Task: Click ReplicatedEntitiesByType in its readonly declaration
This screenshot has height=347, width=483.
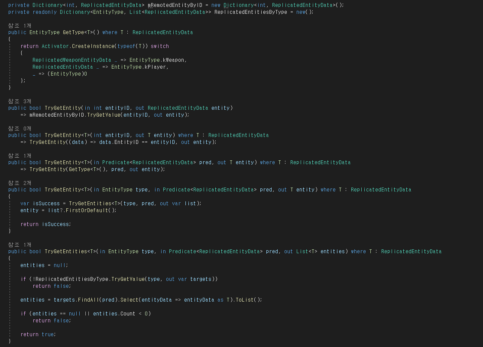Action: click(250, 12)
